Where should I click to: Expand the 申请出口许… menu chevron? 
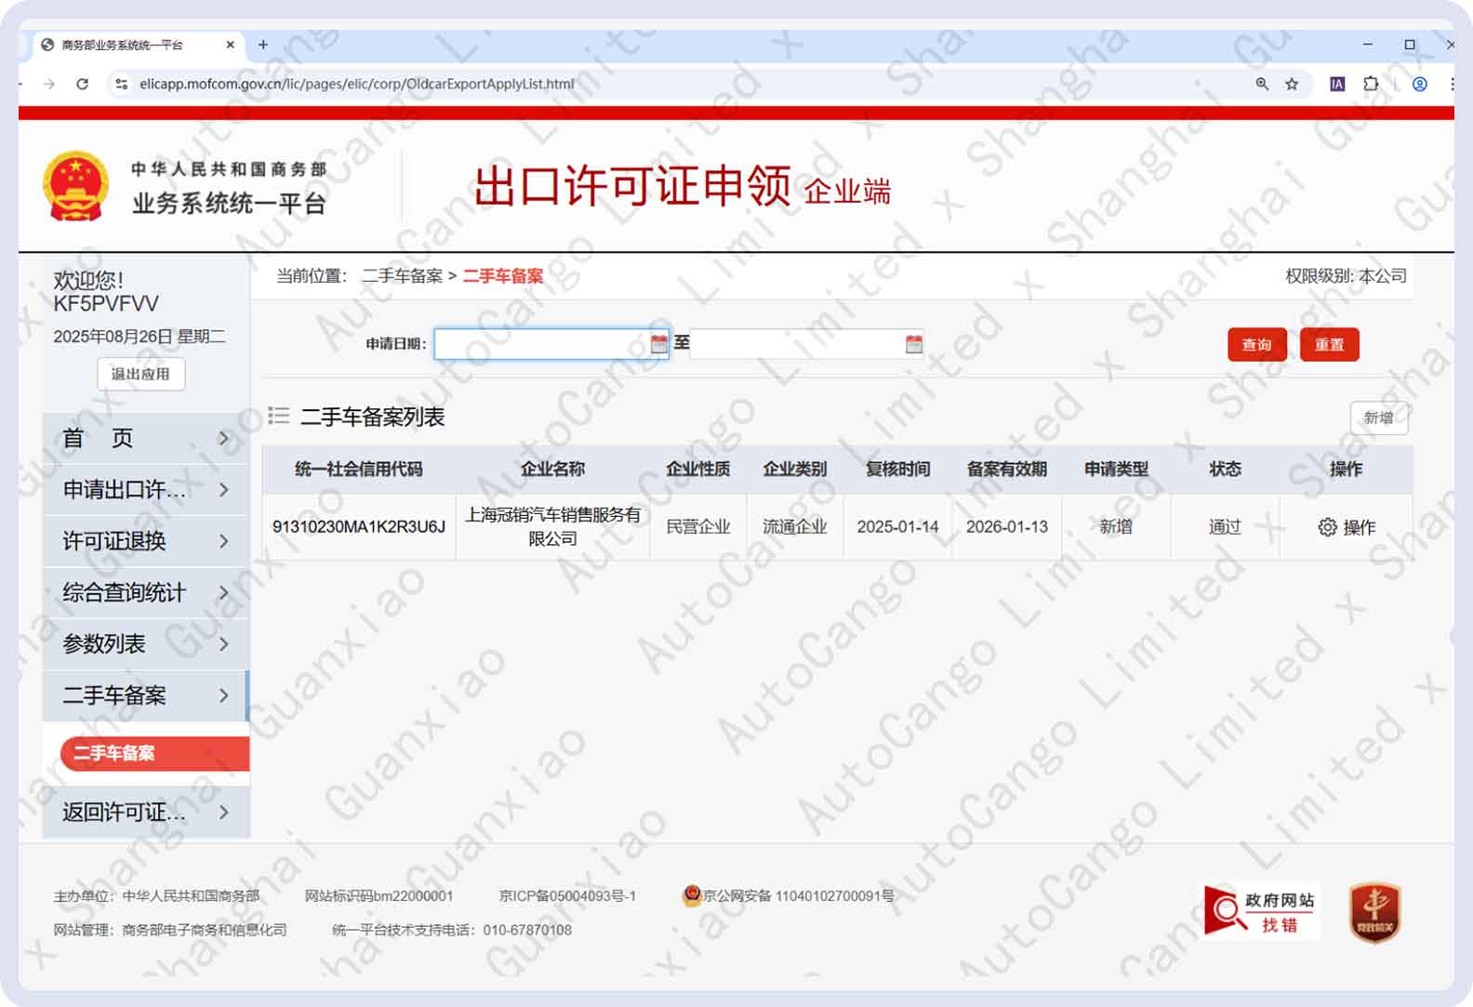[223, 489]
